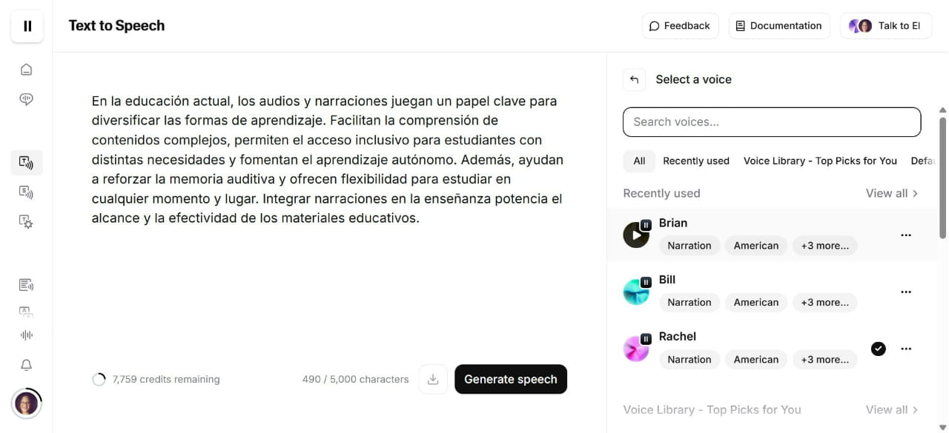Switch to the Recently used filter tab
The image size is (949, 433).
696,161
